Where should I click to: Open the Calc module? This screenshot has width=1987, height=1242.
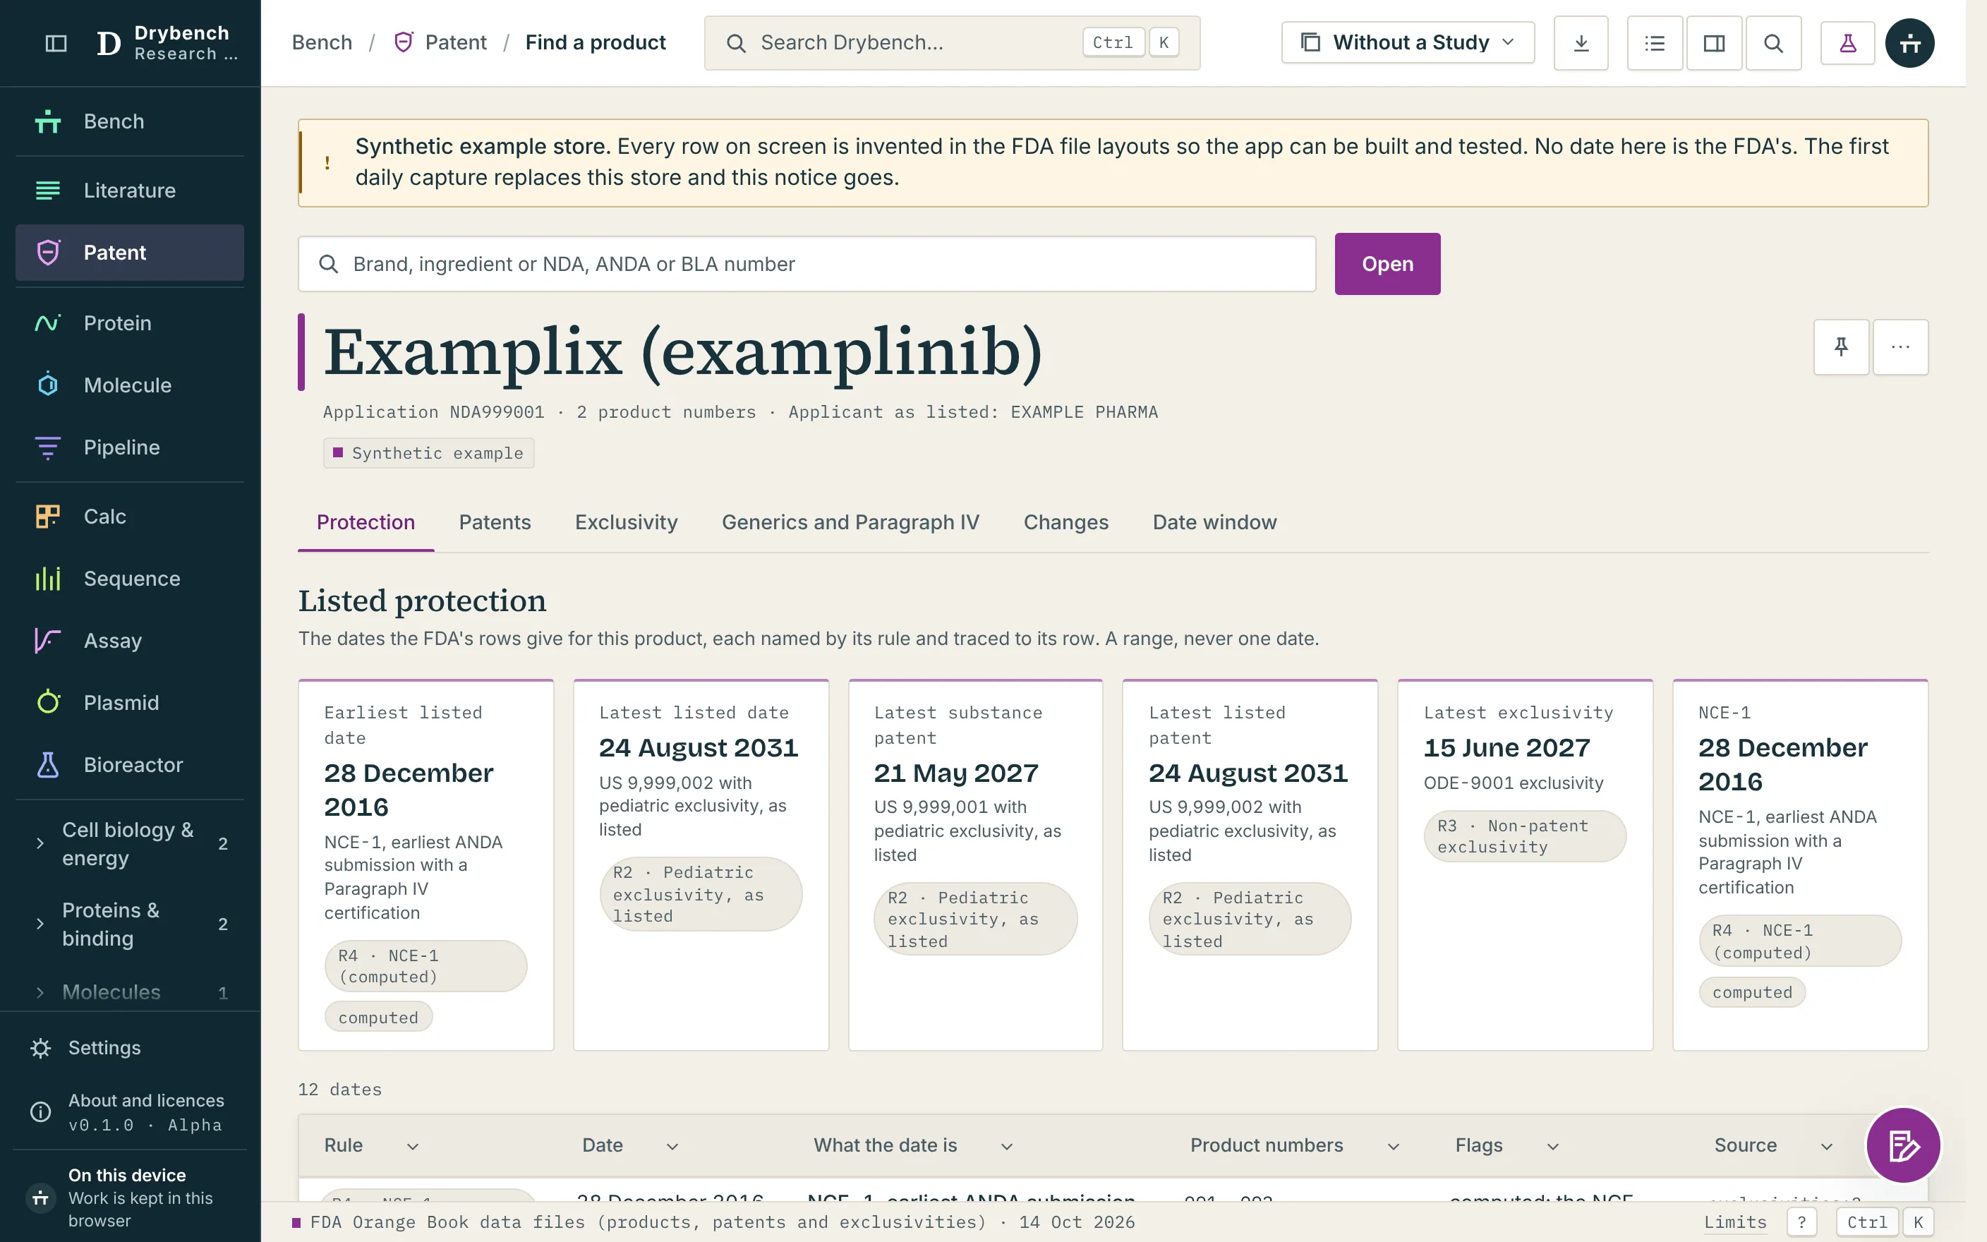click(130, 517)
